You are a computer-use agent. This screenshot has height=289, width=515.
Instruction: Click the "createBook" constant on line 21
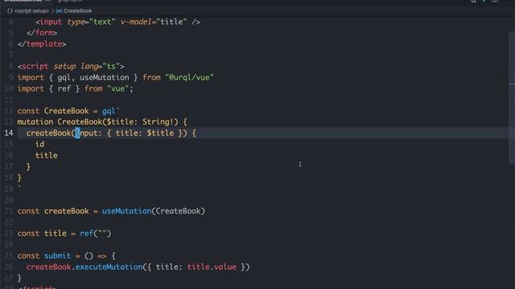[66, 211]
